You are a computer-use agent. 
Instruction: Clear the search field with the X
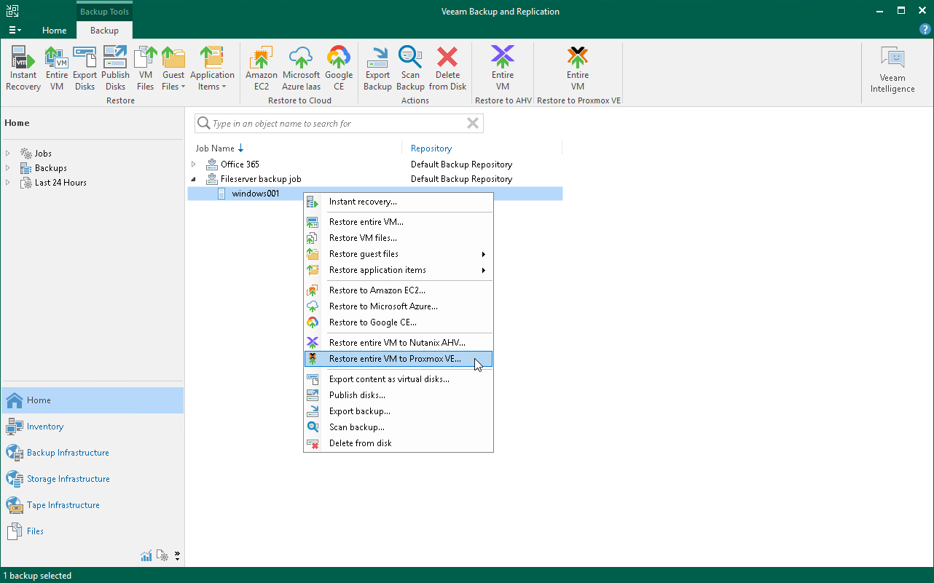point(473,123)
